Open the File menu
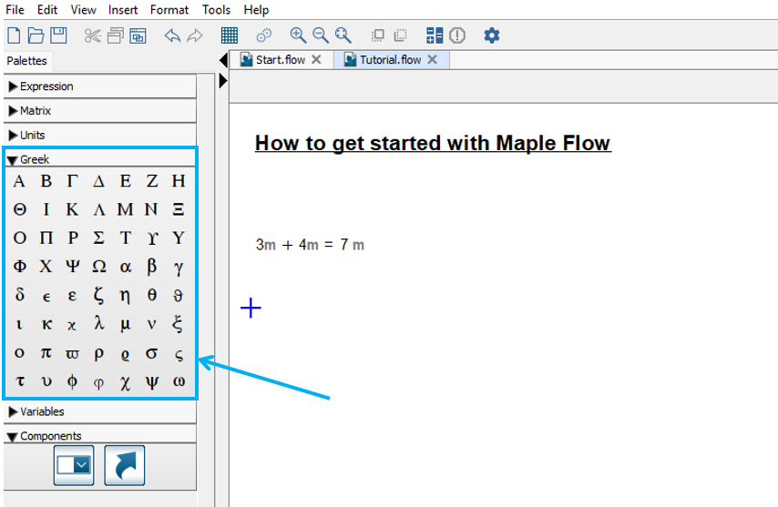 (15, 10)
